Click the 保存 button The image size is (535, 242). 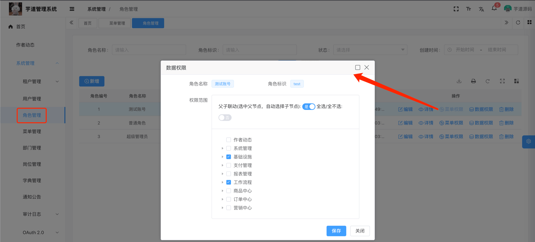336,231
